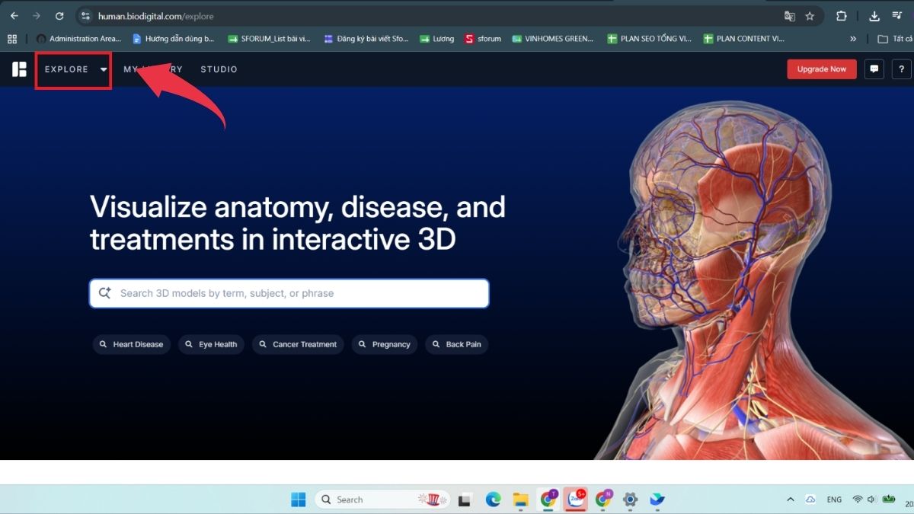Click the battery tray icon
This screenshot has height=514, width=914.
coord(889,500)
